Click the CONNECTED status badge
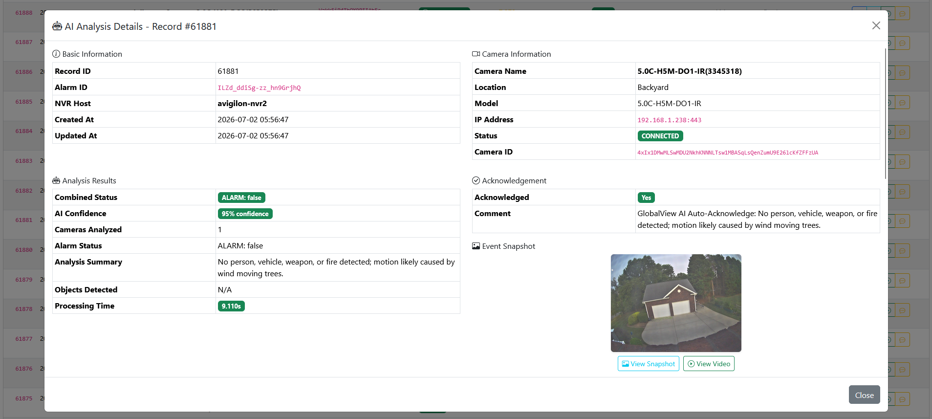This screenshot has width=932, height=419. click(660, 136)
